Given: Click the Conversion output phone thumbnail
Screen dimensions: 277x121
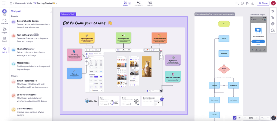Looking at the screenshot, I should pyautogui.click(x=258, y=35).
